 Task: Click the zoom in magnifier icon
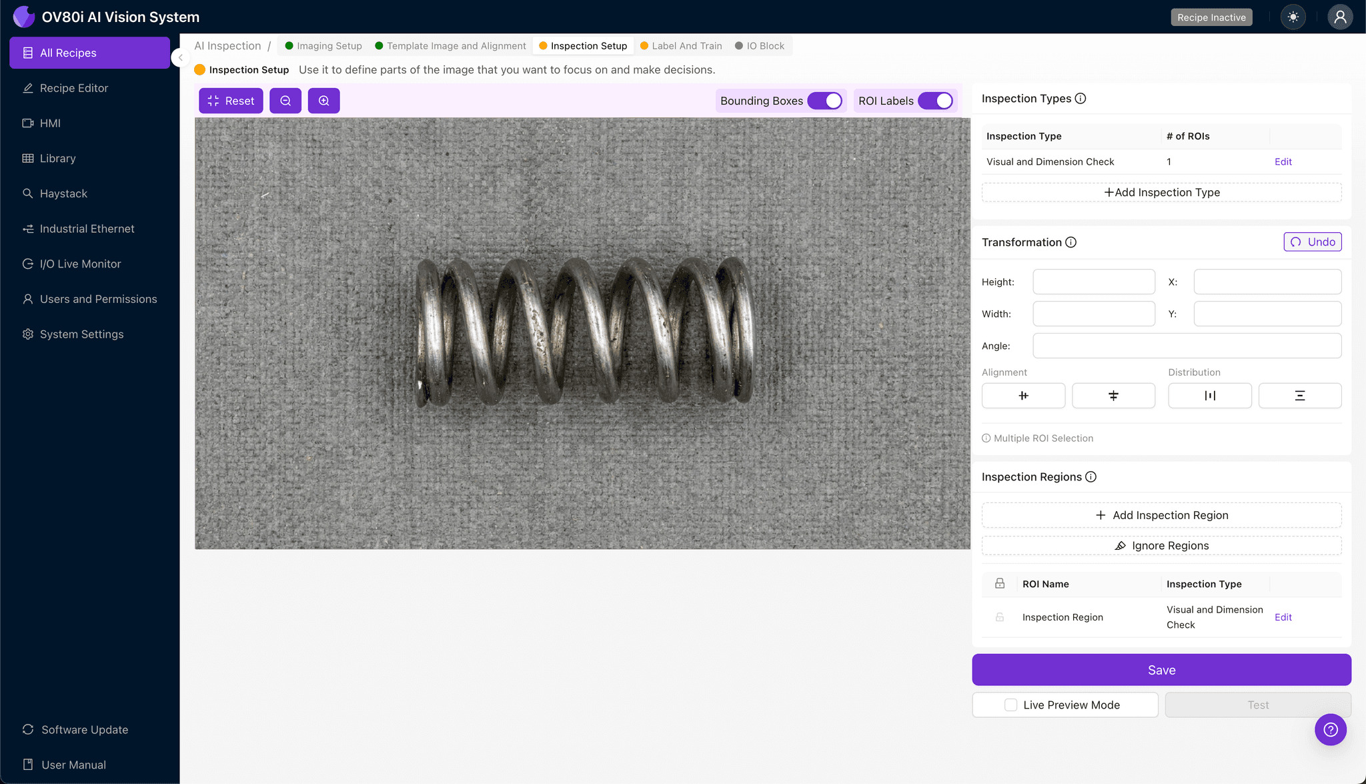(x=324, y=101)
